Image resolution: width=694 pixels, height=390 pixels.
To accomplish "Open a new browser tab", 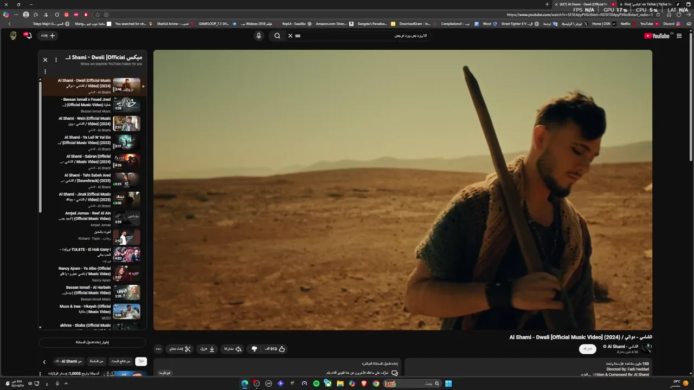I will [547, 4].
